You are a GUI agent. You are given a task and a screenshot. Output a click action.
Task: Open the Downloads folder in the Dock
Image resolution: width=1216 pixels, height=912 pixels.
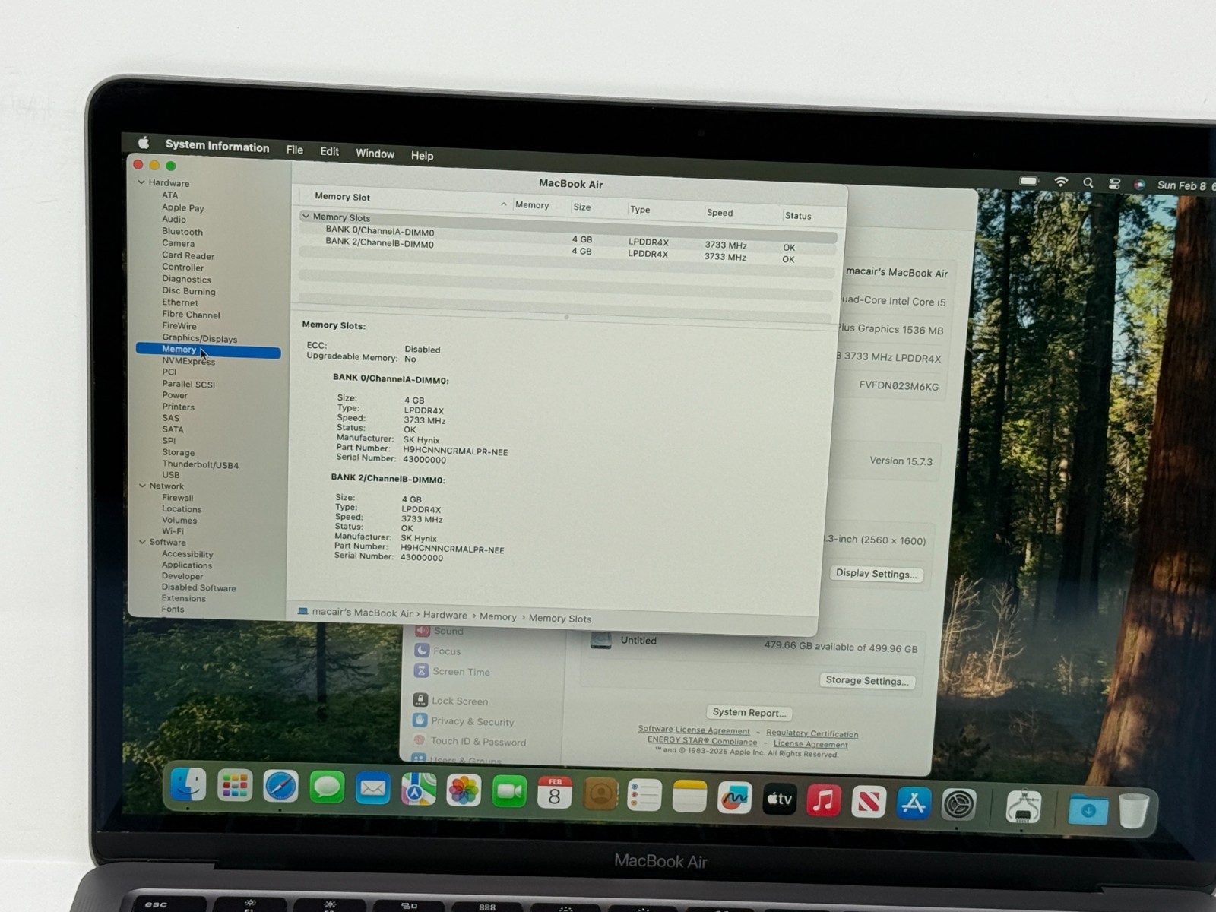click(x=1088, y=809)
